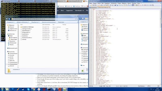Open Windows Explorer from the taskbar
This screenshot has width=162, height=91.
point(7,89)
